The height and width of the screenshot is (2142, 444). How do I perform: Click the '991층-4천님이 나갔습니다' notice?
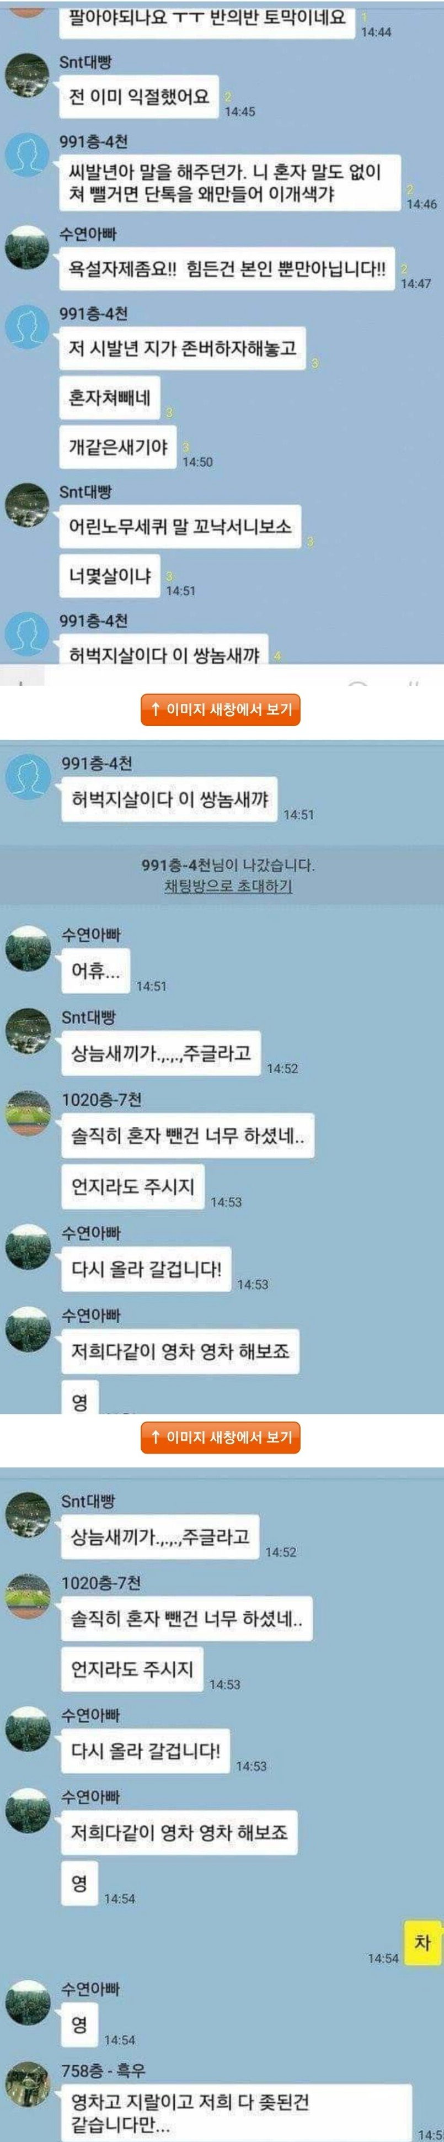tap(228, 865)
